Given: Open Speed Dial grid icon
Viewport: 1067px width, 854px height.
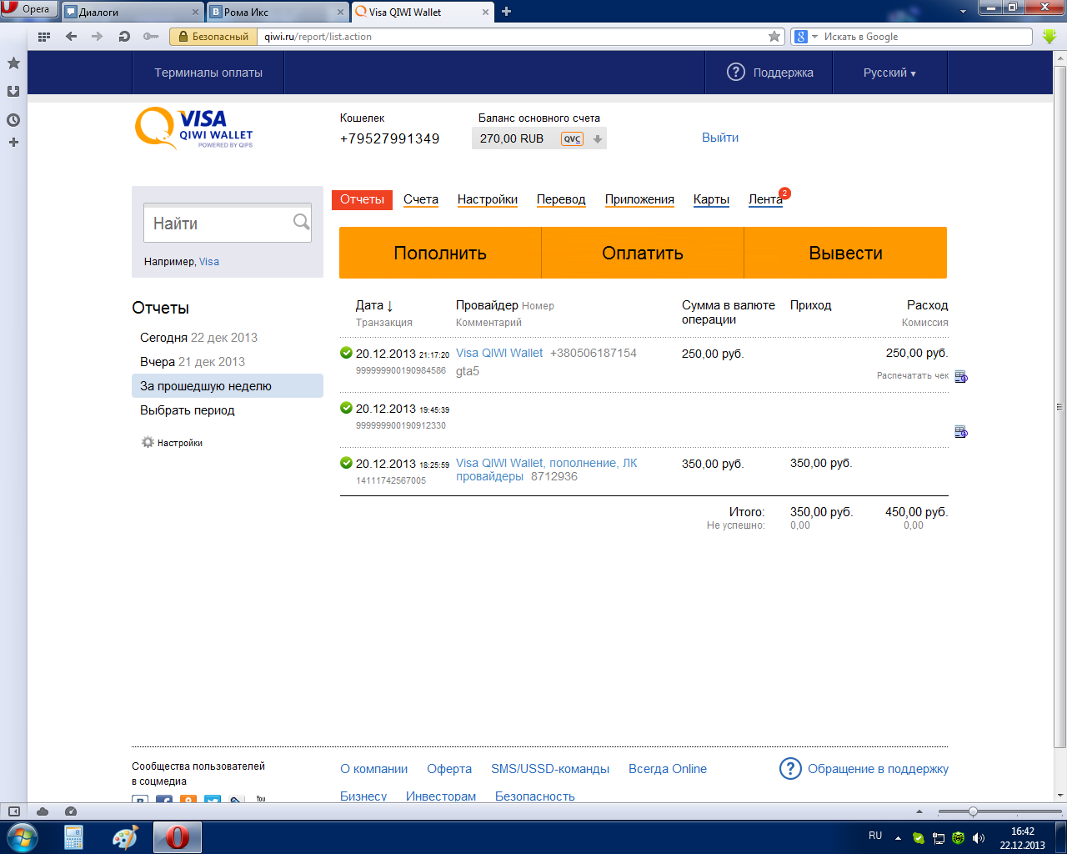Looking at the screenshot, I should [44, 37].
